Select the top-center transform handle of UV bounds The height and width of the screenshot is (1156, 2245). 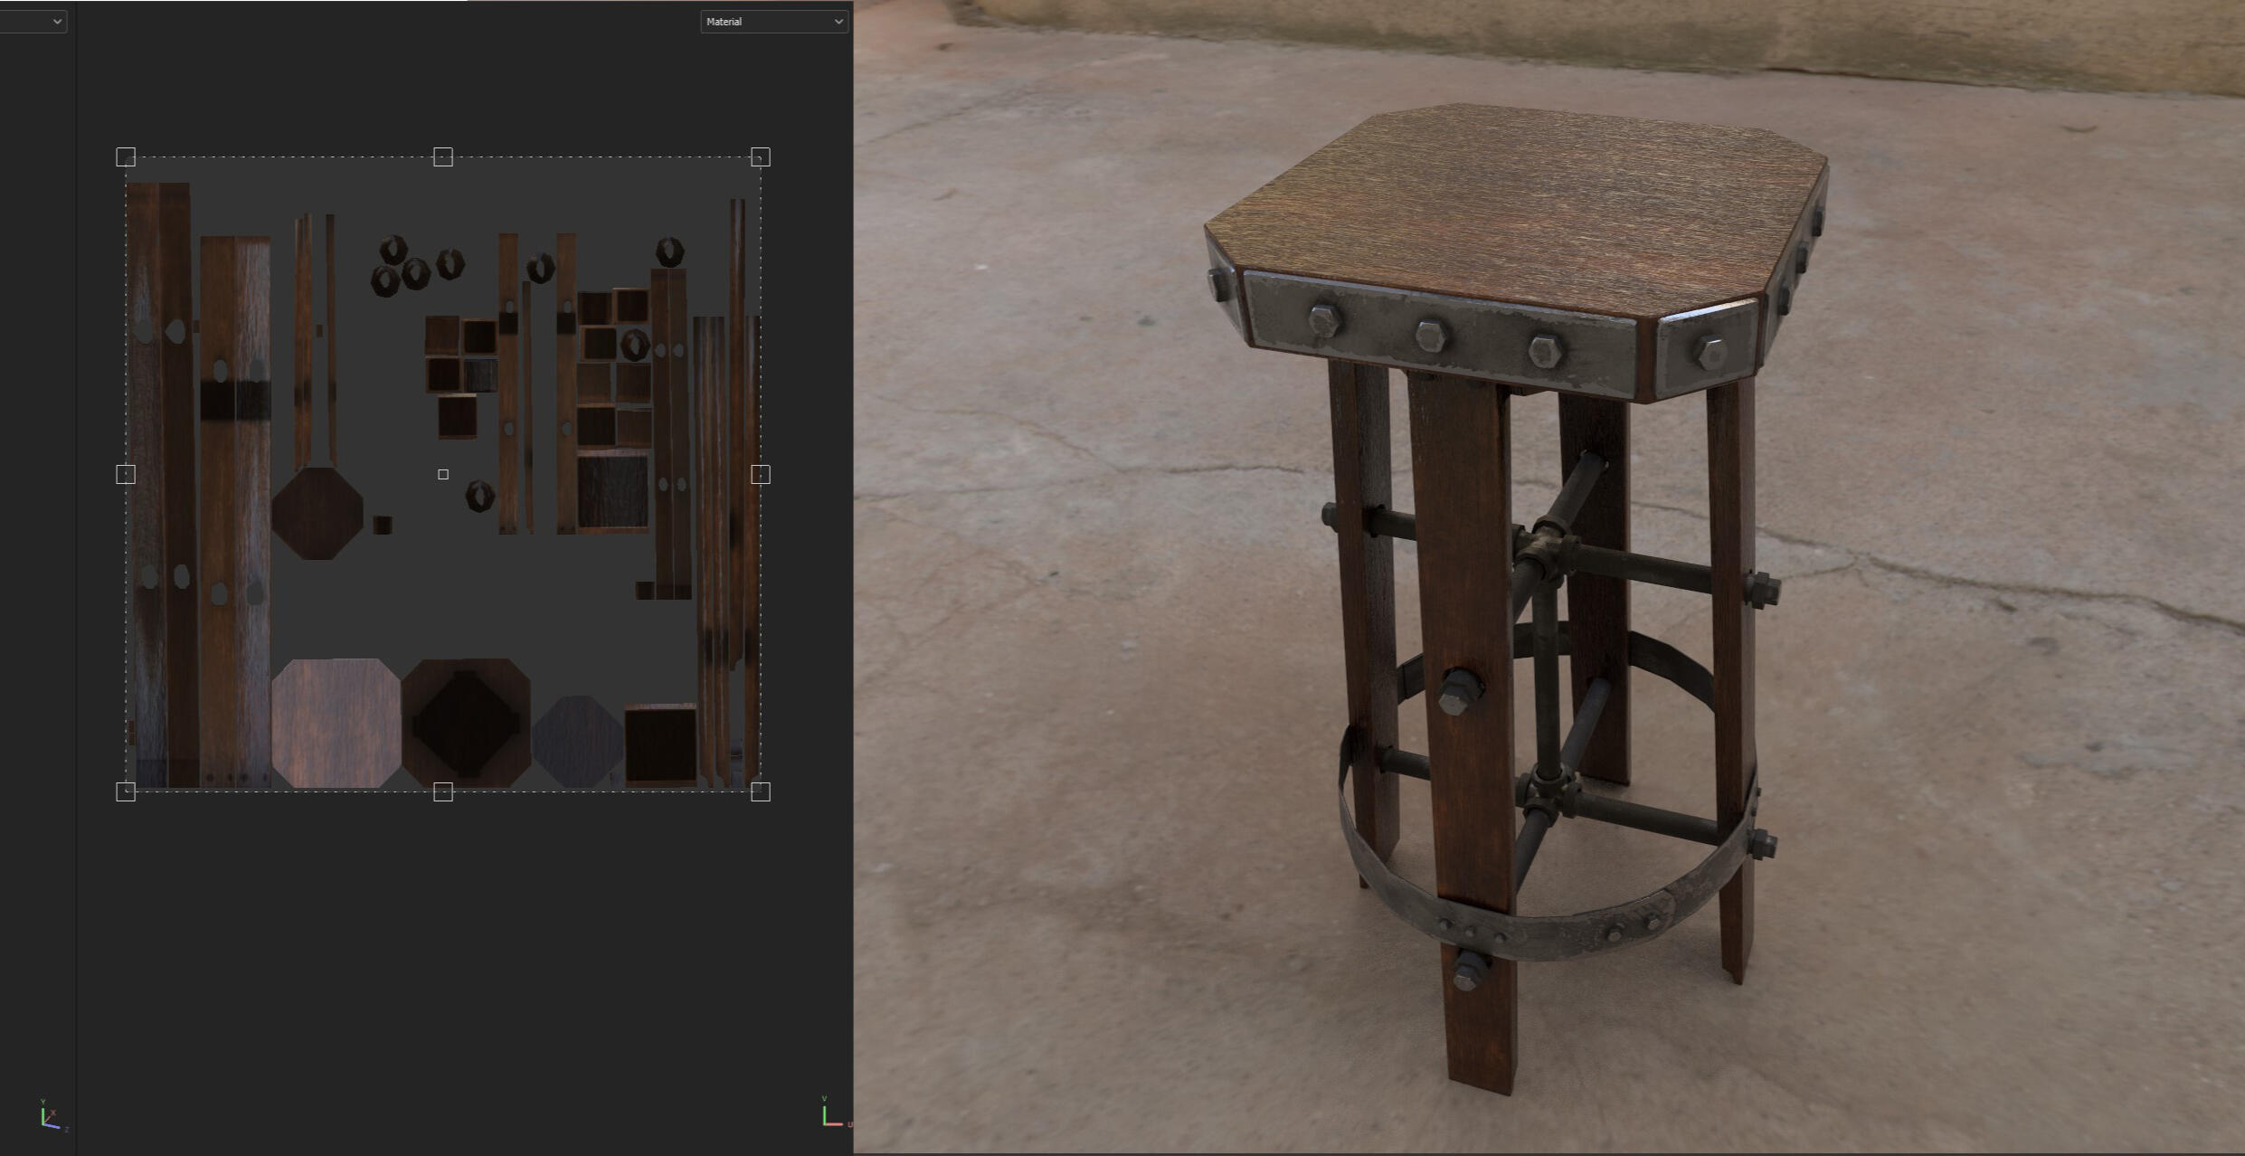pos(443,157)
